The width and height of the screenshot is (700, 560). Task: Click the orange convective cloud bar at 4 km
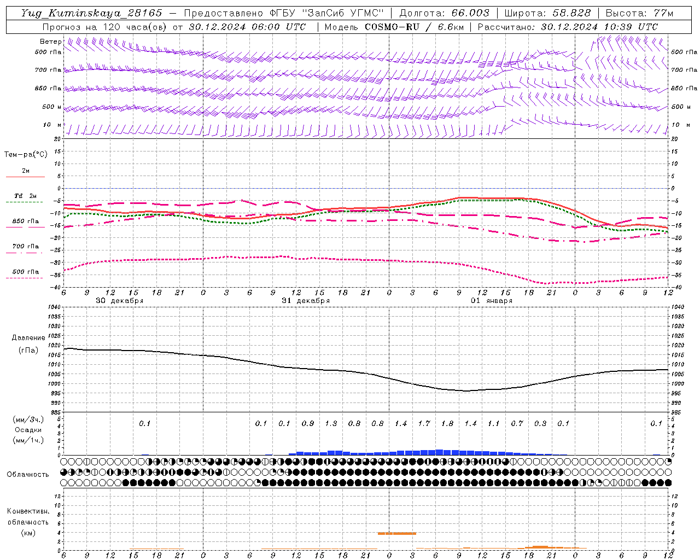397,533
